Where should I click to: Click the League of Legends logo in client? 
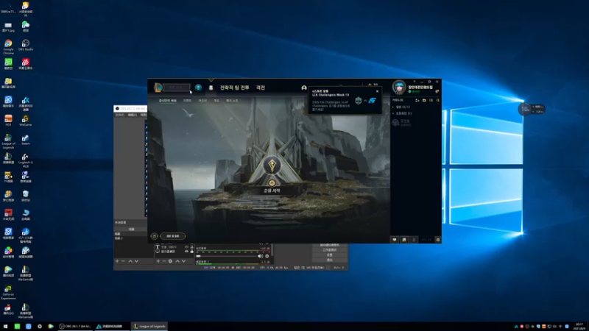[x=158, y=87]
